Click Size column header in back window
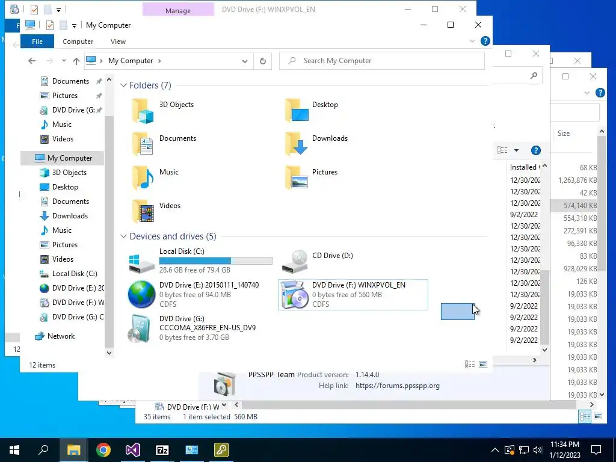Screen dimensions: 616x462 (x=563, y=133)
